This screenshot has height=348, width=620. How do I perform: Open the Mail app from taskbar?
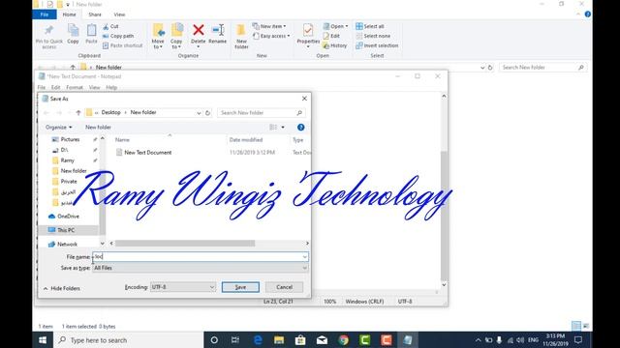(x=322, y=340)
